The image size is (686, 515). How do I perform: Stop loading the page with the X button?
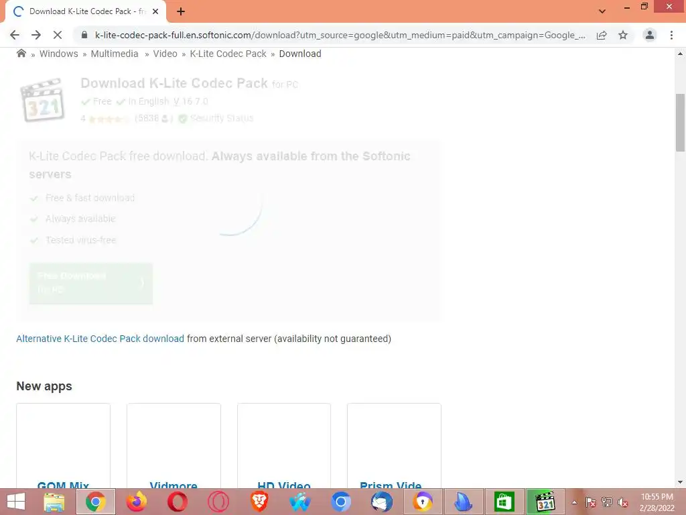[58, 35]
